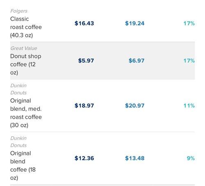Select the 9% percentage value
205x186 pixels.
point(191,158)
